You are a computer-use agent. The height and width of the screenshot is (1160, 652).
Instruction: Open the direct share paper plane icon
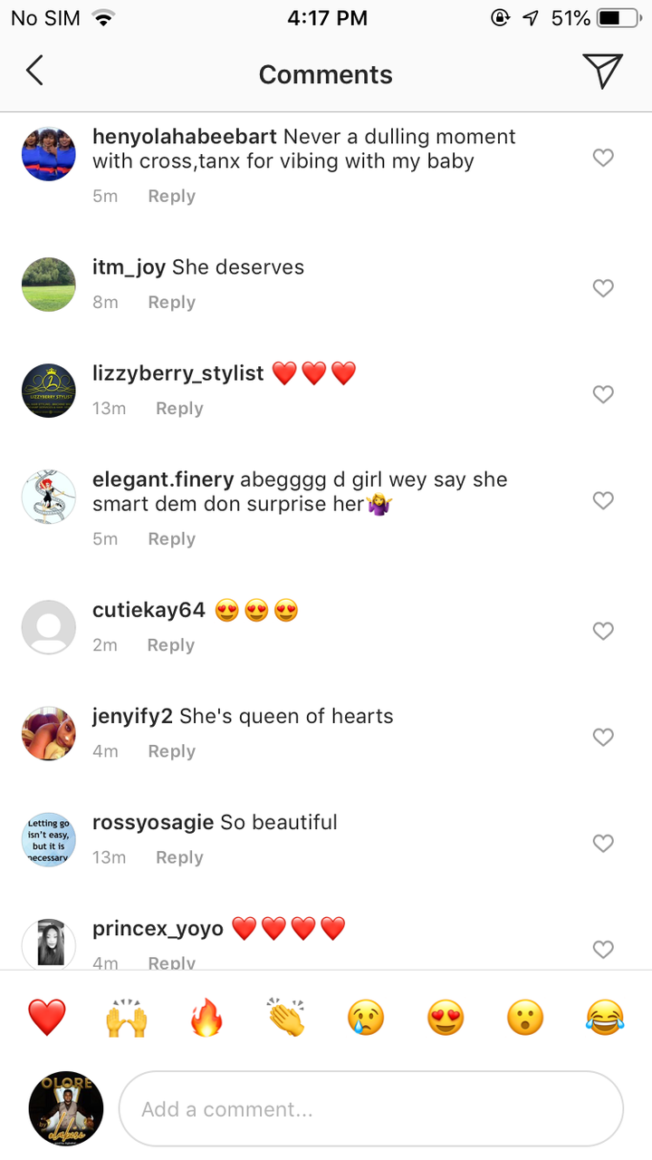[x=602, y=71]
